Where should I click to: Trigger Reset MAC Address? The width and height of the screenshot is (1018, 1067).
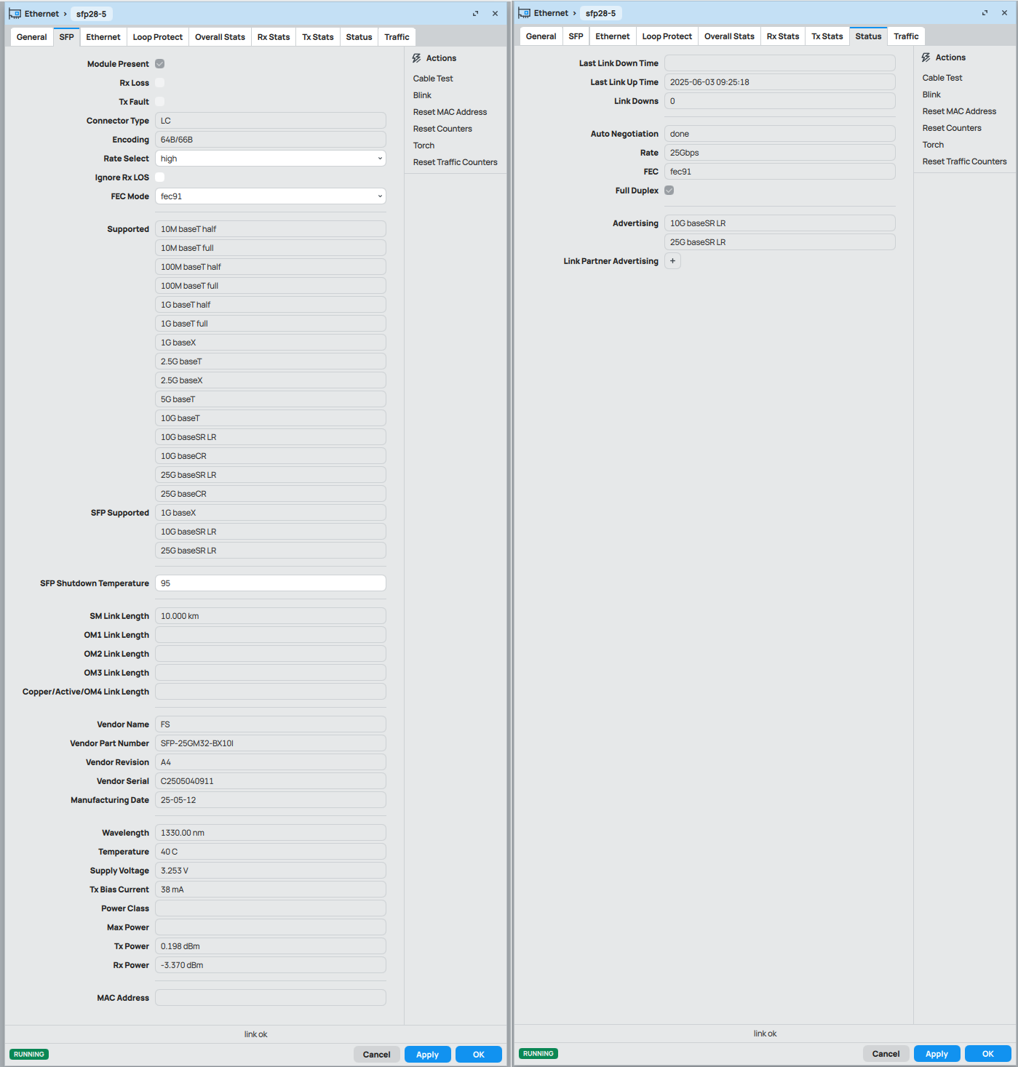(x=450, y=111)
